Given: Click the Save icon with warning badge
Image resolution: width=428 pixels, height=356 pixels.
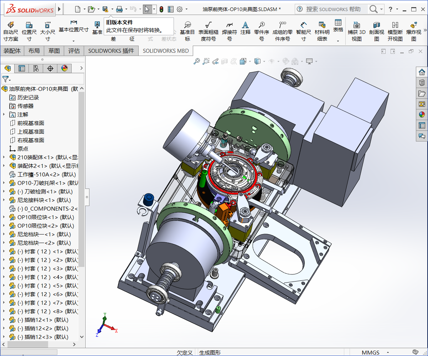Looking at the screenshot, I should pos(105,9).
